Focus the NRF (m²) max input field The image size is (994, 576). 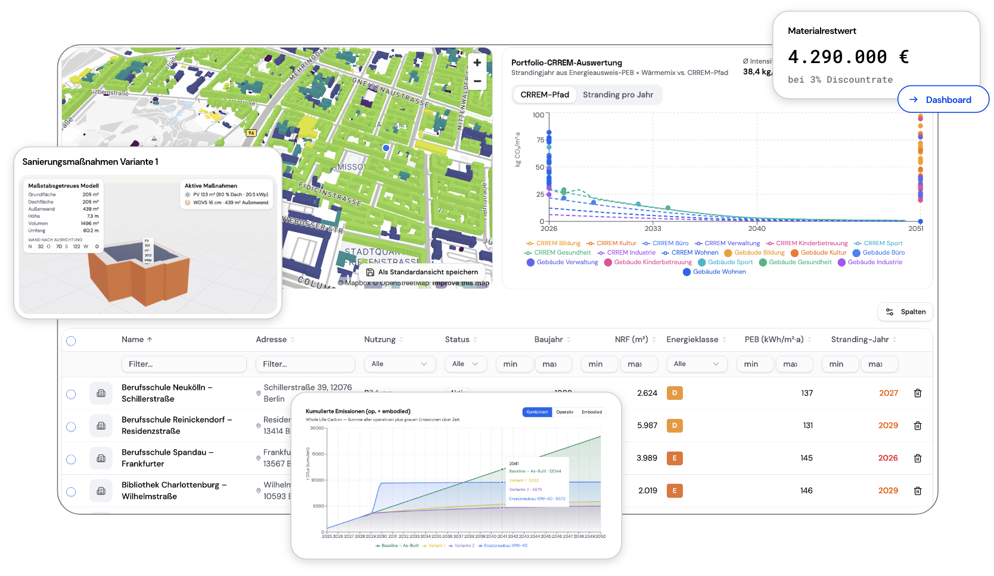coord(639,364)
